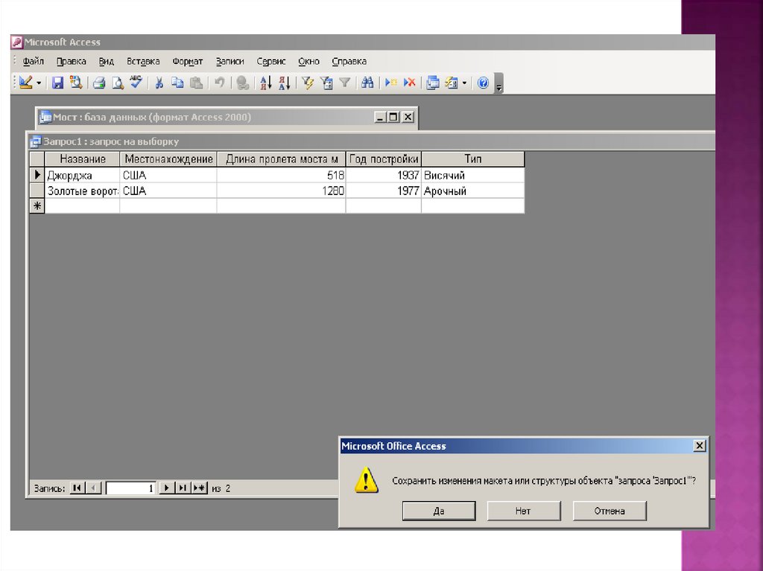763x571 pixels.
Task: Select the new-record asterisk row selector
Action: pos(37,206)
